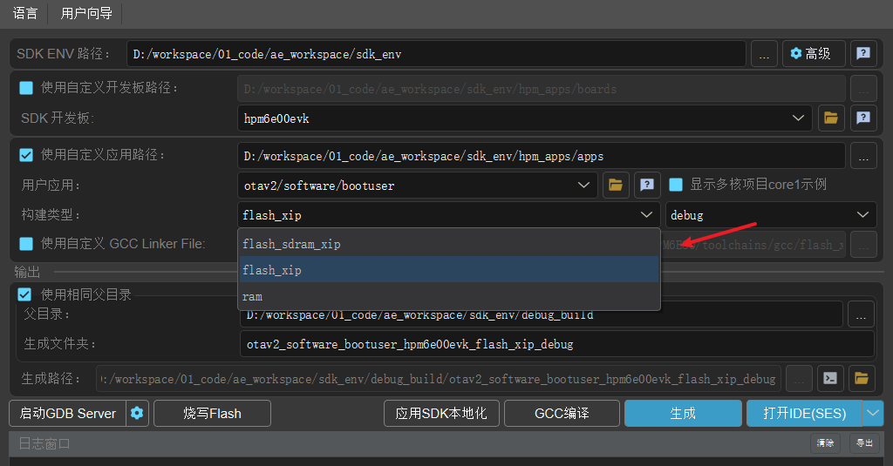Expand the IDE selection dropdown arrow
Screen dimensions: 893x466
pos(873,414)
